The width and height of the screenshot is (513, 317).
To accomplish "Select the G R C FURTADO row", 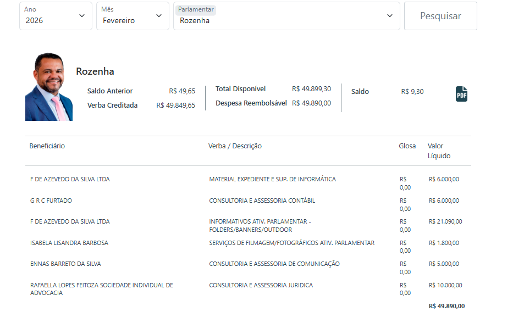I will pyautogui.click(x=51, y=201).
